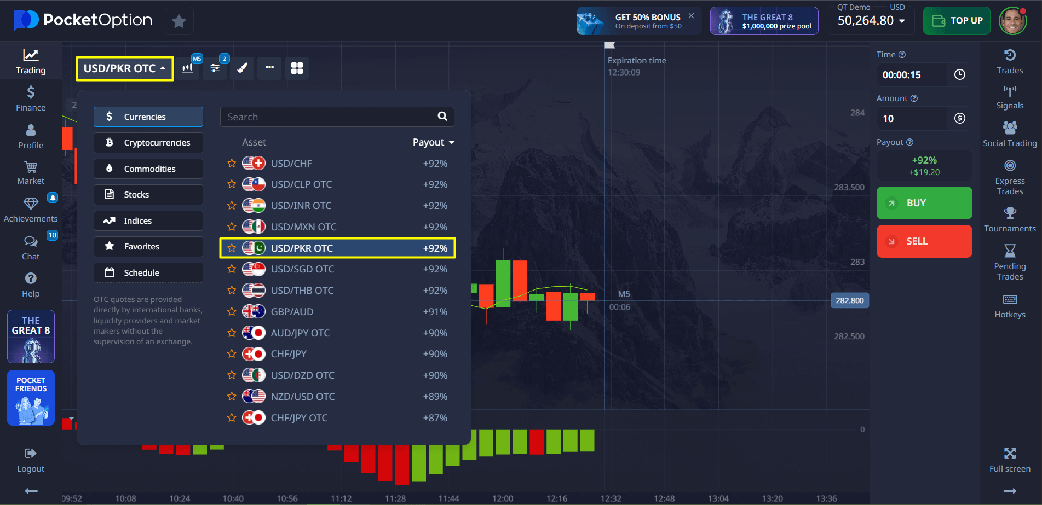Image resolution: width=1042 pixels, height=505 pixels.
Task: Open Signals panel in right sidebar
Action: click(1009, 97)
